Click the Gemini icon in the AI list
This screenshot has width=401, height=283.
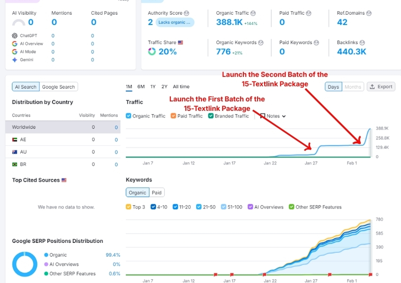point(15,60)
